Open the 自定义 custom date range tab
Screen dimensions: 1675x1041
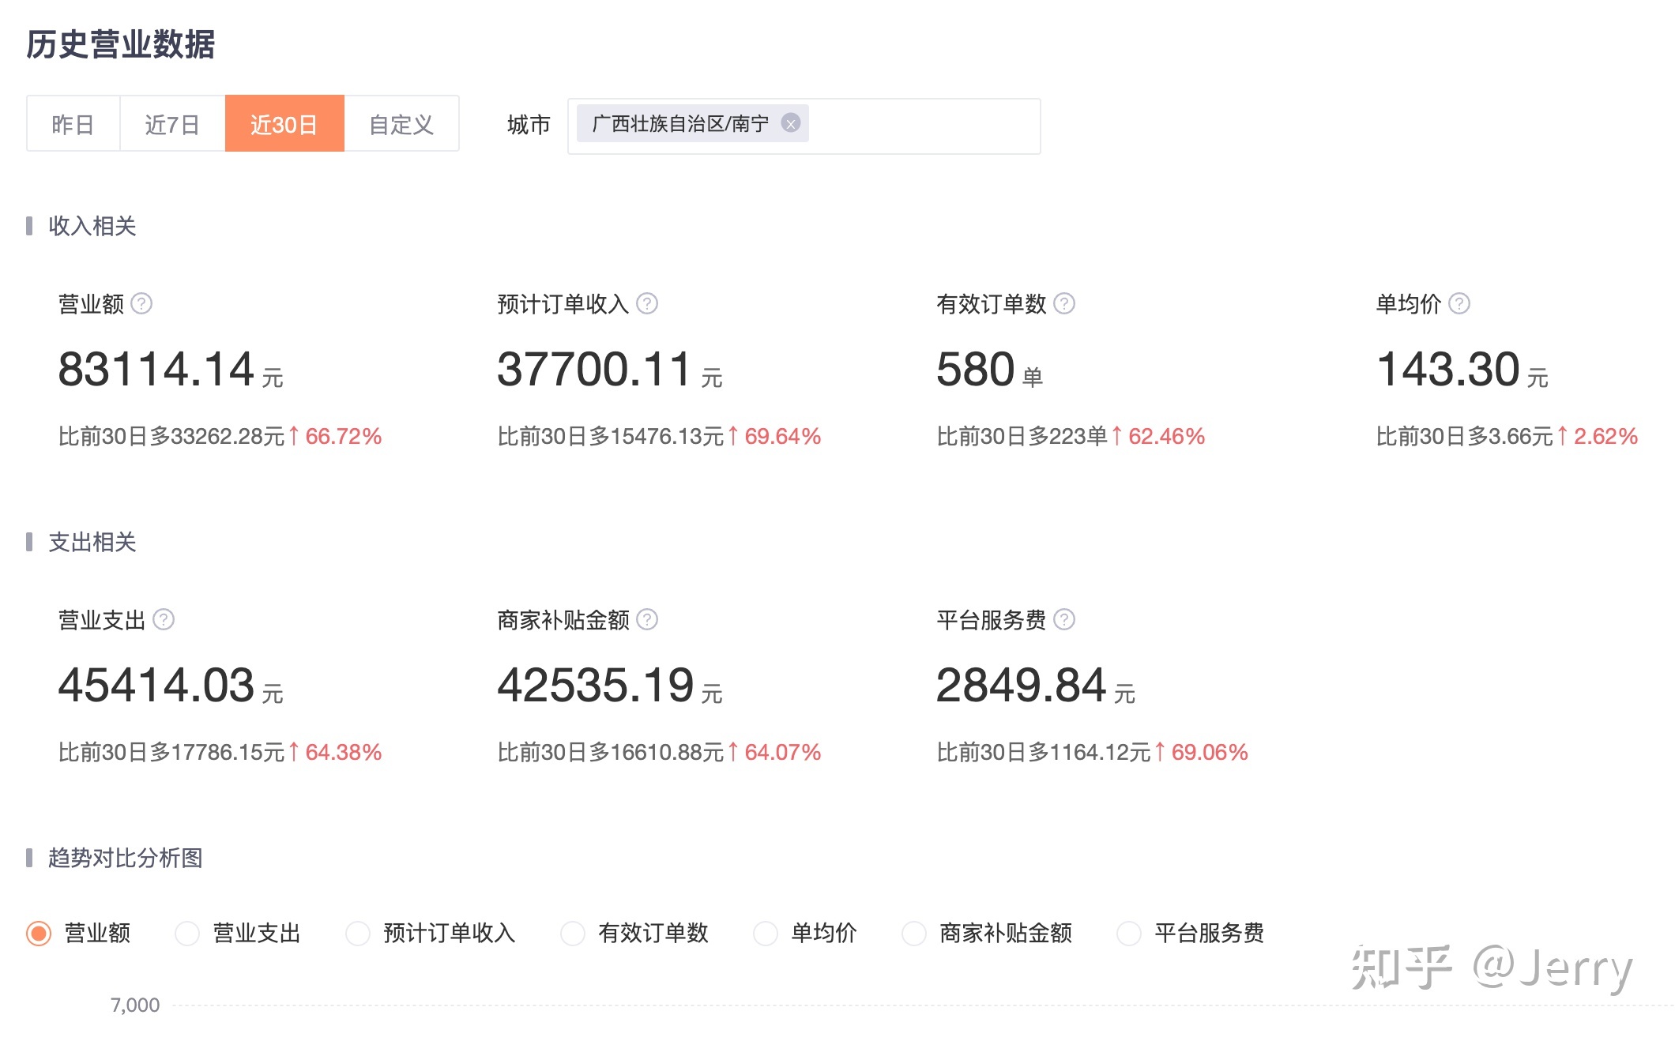(401, 124)
